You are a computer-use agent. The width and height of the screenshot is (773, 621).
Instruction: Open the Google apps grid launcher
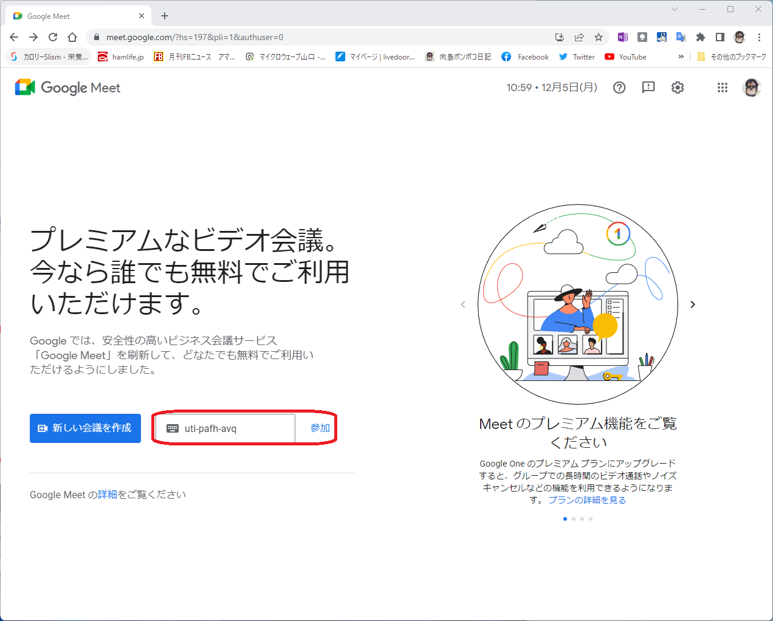722,87
